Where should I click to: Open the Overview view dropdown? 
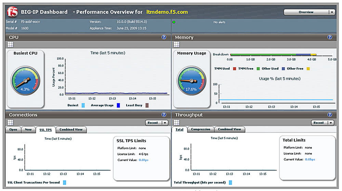[x=309, y=12]
